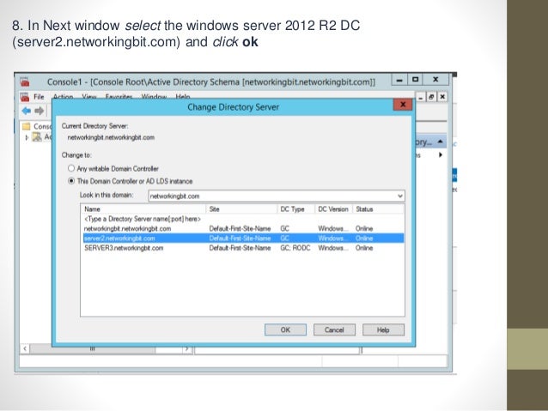Image resolution: width=548 pixels, height=411 pixels.
Task: Select the server2.networkingbit.com row
Action: point(243,239)
